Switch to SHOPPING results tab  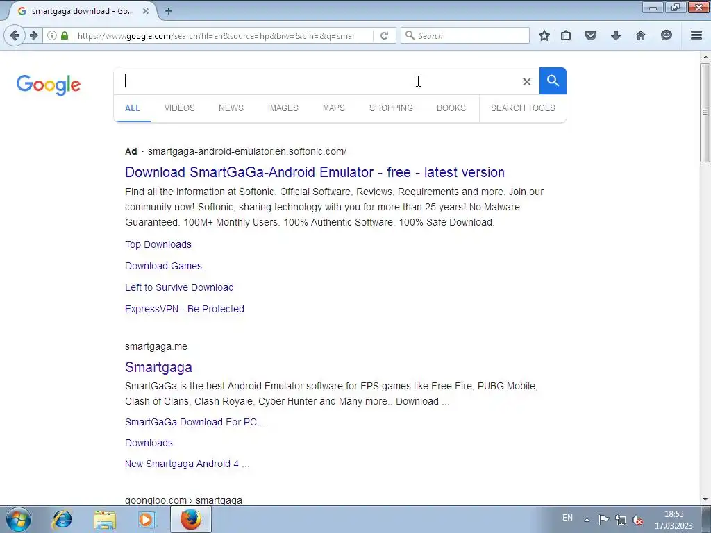point(391,108)
